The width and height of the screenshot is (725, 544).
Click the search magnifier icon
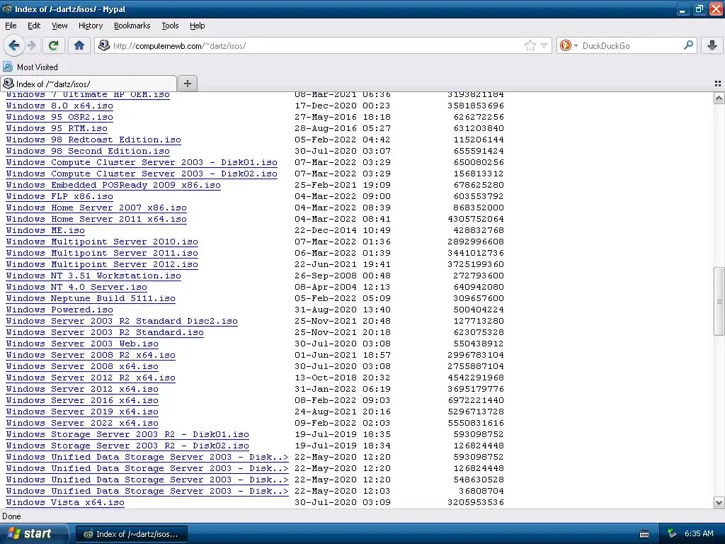tap(688, 45)
